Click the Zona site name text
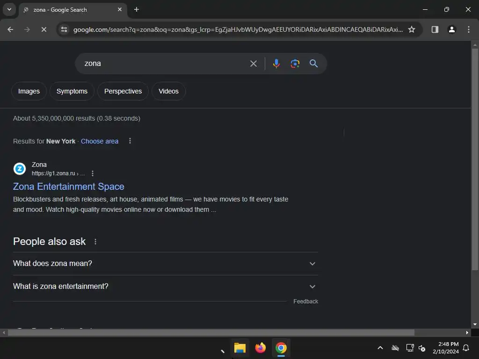This screenshot has height=359, width=479. [x=39, y=165]
